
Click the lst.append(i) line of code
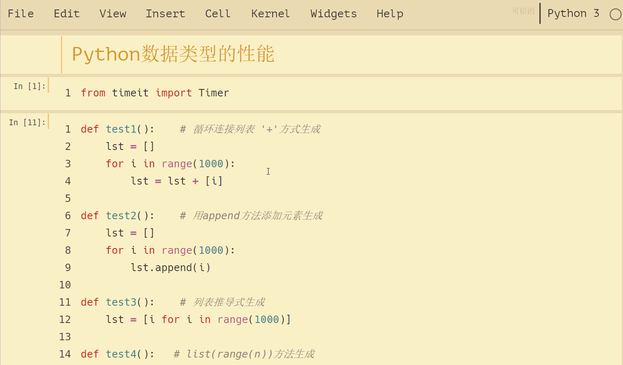tap(170, 267)
